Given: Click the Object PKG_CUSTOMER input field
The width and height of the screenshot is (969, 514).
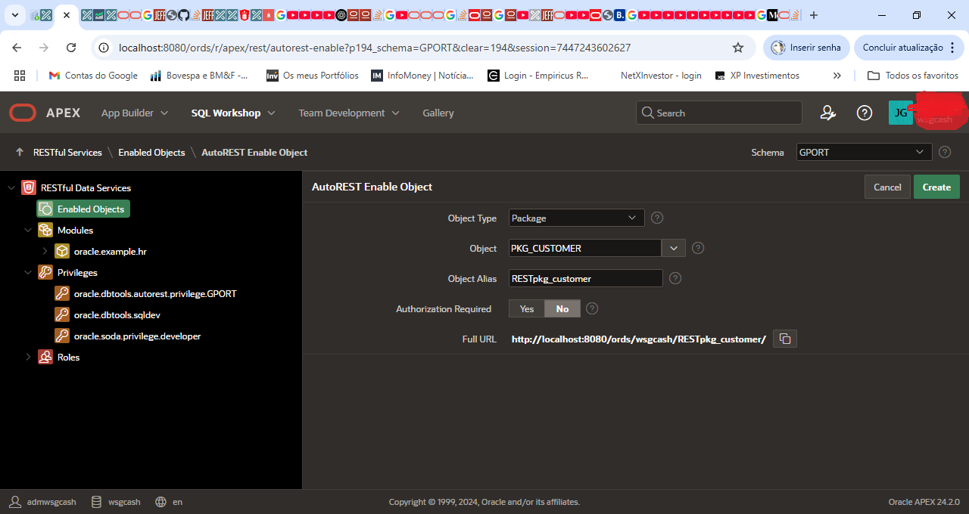Looking at the screenshot, I should click(x=585, y=248).
